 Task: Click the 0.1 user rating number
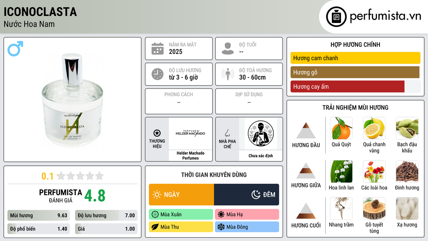tap(48, 176)
